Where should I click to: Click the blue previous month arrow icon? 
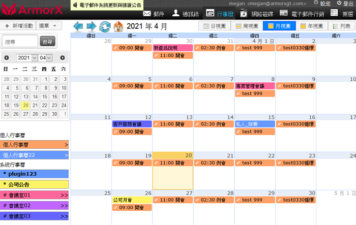pyautogui.click(x=78, y=26)
